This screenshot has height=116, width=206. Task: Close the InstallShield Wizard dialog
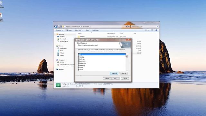pyautogui.click(x=128, y=40)
